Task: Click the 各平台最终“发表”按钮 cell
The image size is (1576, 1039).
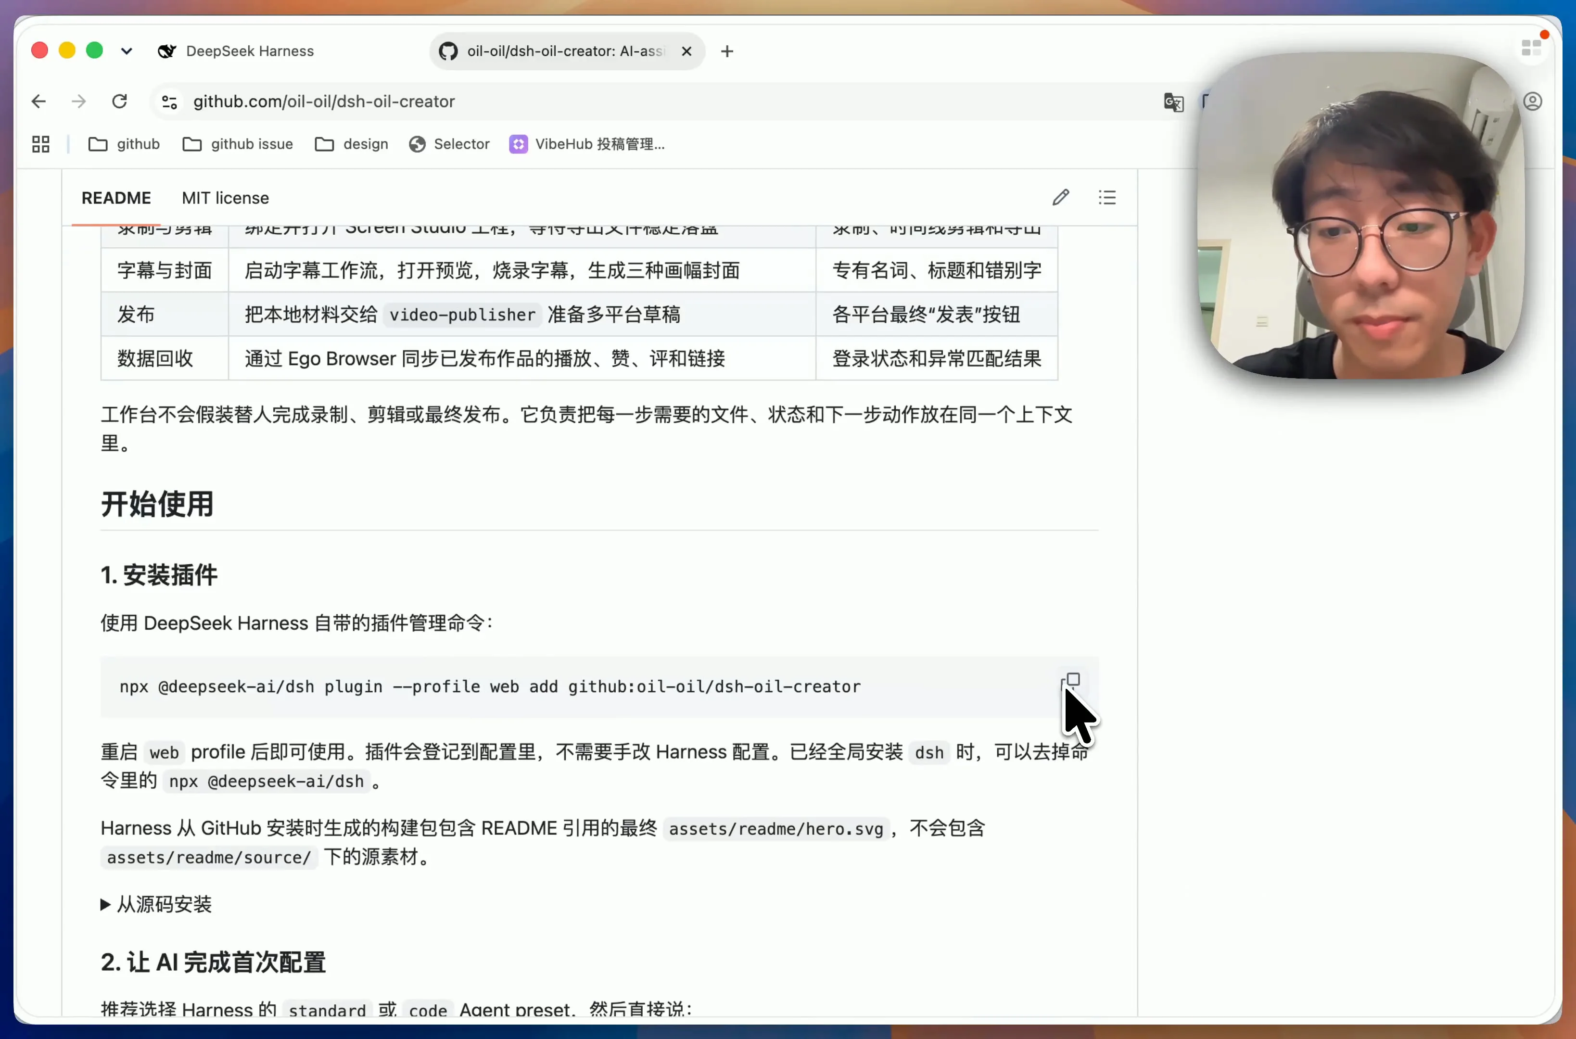Action: pos(937,314)
